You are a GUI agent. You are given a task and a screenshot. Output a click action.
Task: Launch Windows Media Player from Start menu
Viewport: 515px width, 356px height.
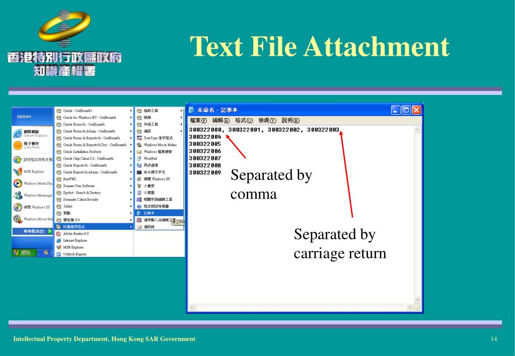[33, 184]
